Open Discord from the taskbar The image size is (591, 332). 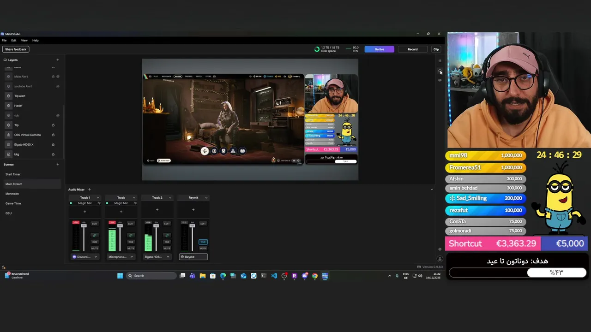[x=304, y=276]
